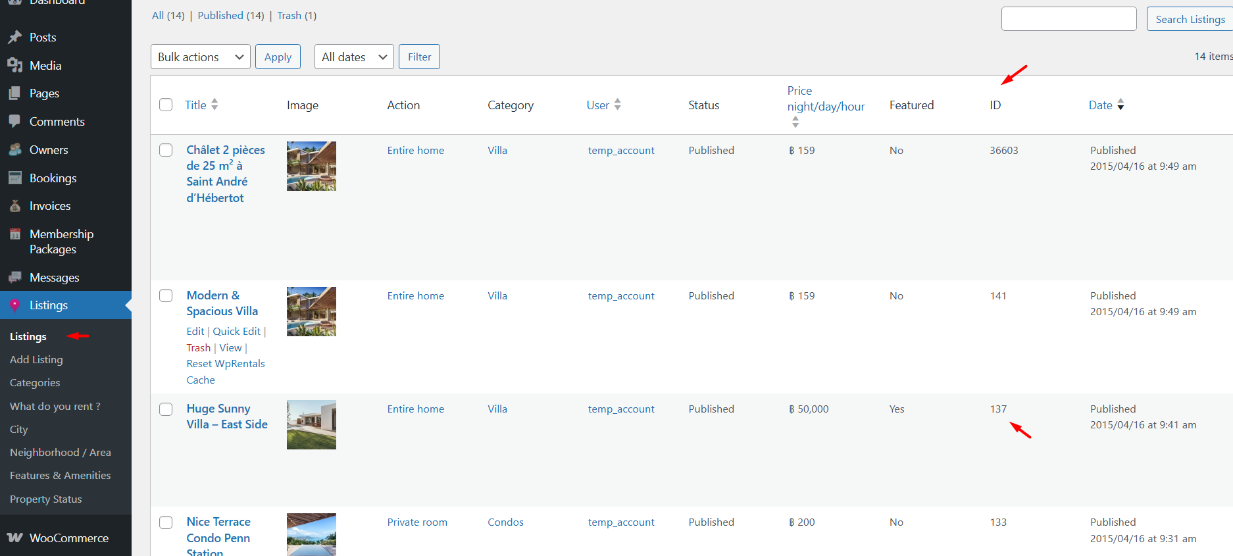Viewport: 1233px width, 556px height.
Task: Click the Media icon in sidebar
Action: 15,65
